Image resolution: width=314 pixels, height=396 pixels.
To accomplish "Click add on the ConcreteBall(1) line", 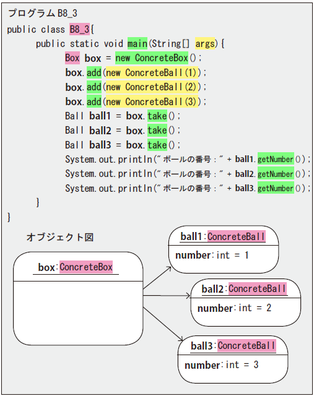I will [94, 73].
